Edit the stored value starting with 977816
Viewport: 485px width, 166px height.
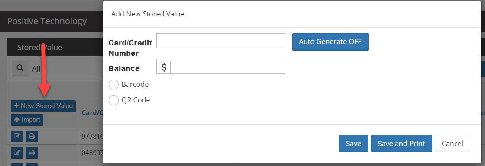pyautogui.click(x=17, y=136)
